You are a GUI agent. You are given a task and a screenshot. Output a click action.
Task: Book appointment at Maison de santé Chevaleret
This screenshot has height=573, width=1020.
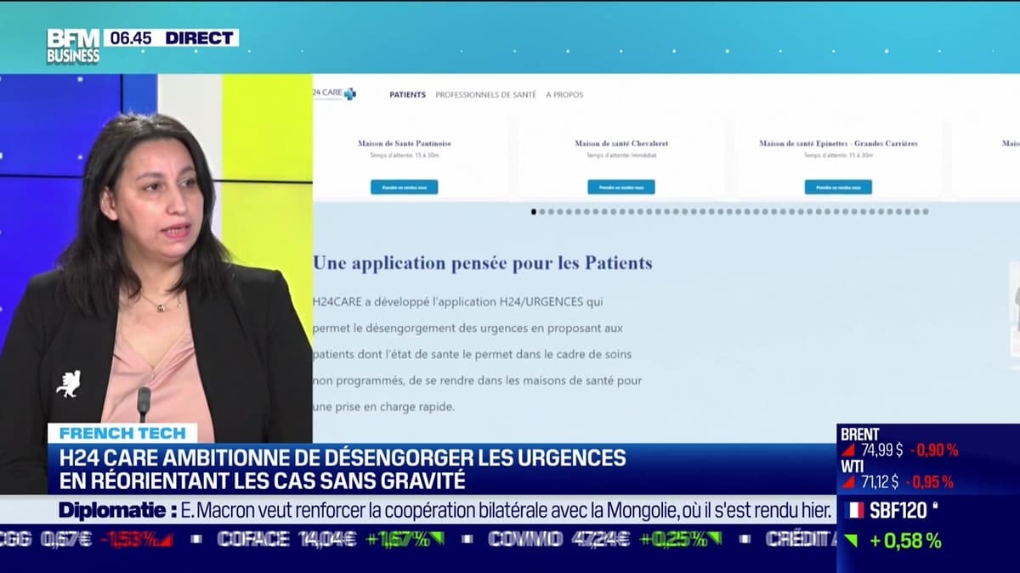click(621, 187)
